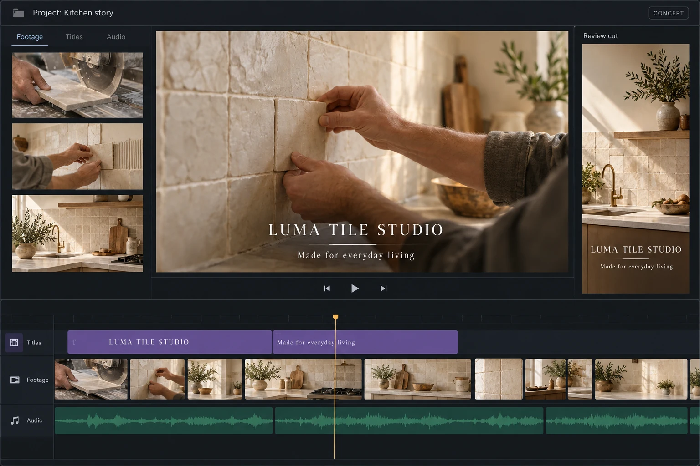Select the close-up tile wall clip in timeline

(x=499, y=379)
